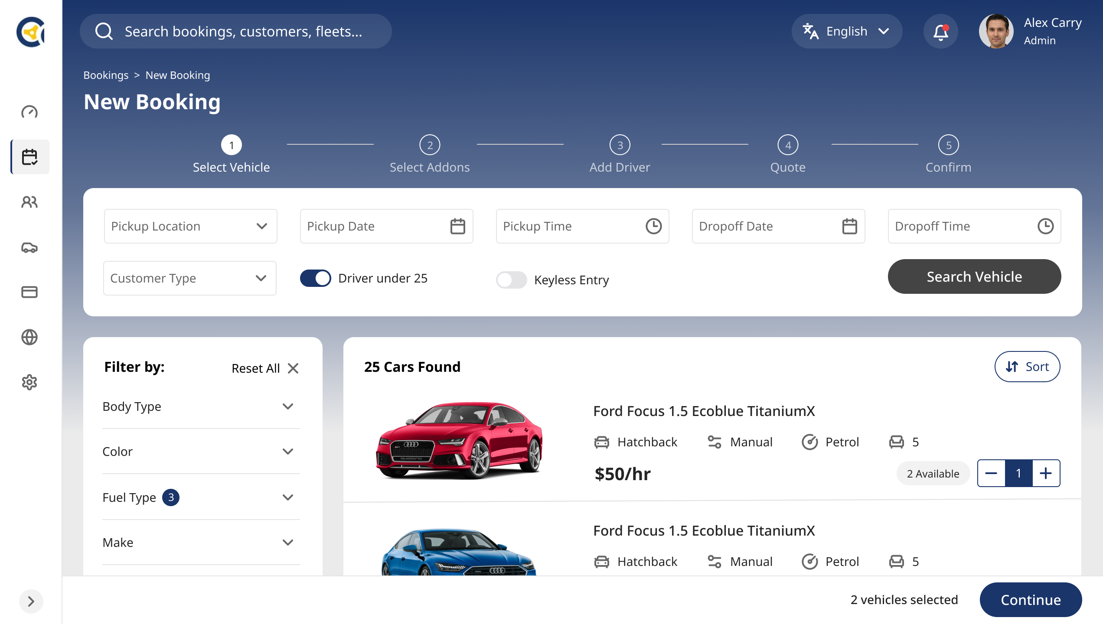
Task: Open Dropoff Time clock icon
Action: 1046,226
